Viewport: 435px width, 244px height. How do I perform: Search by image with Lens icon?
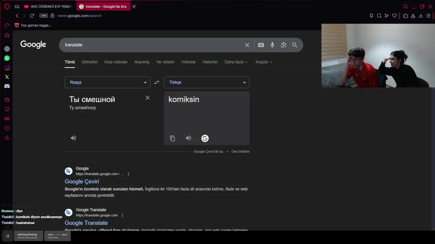point(283,45)
